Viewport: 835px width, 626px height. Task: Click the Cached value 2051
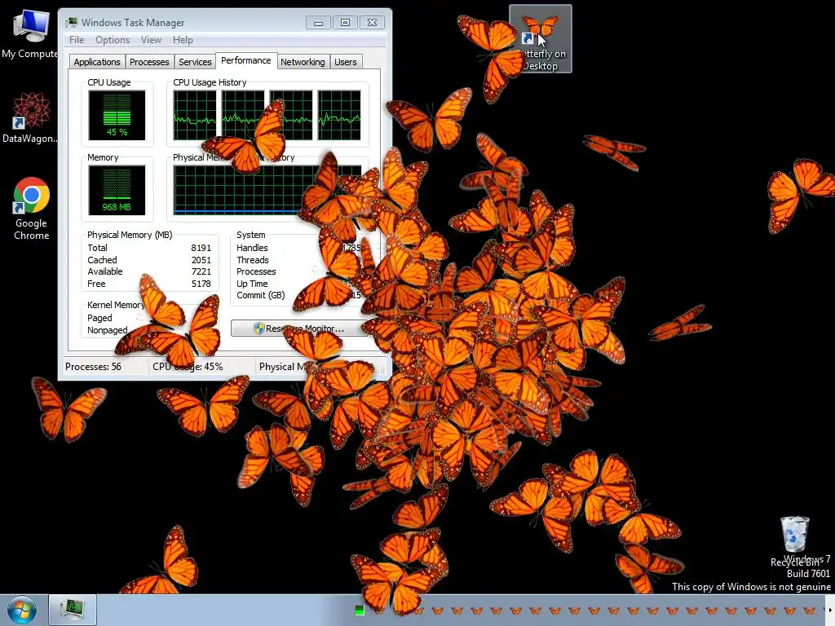tap(201, 260)
